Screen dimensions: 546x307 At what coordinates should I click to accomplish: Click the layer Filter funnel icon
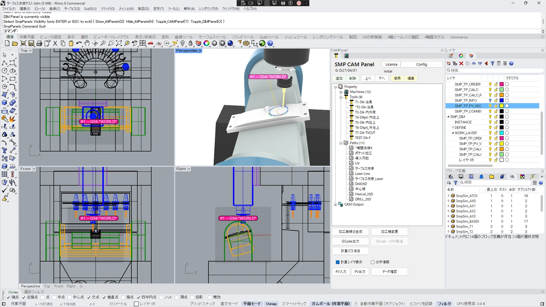(492, 63)
